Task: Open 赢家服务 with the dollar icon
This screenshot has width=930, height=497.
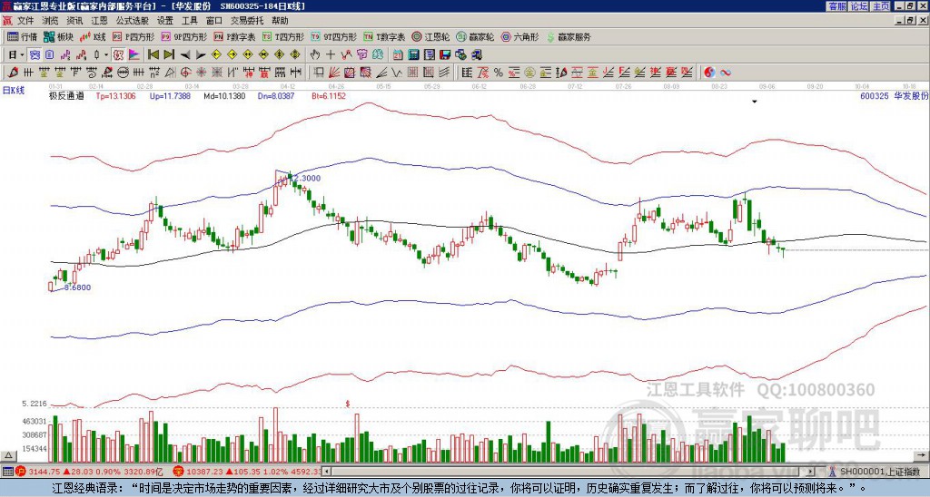Action: point(569,36)
